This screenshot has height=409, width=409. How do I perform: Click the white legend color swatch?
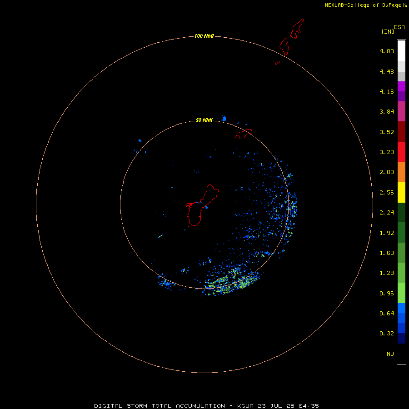pyautogui.click(x=401, y=51)
